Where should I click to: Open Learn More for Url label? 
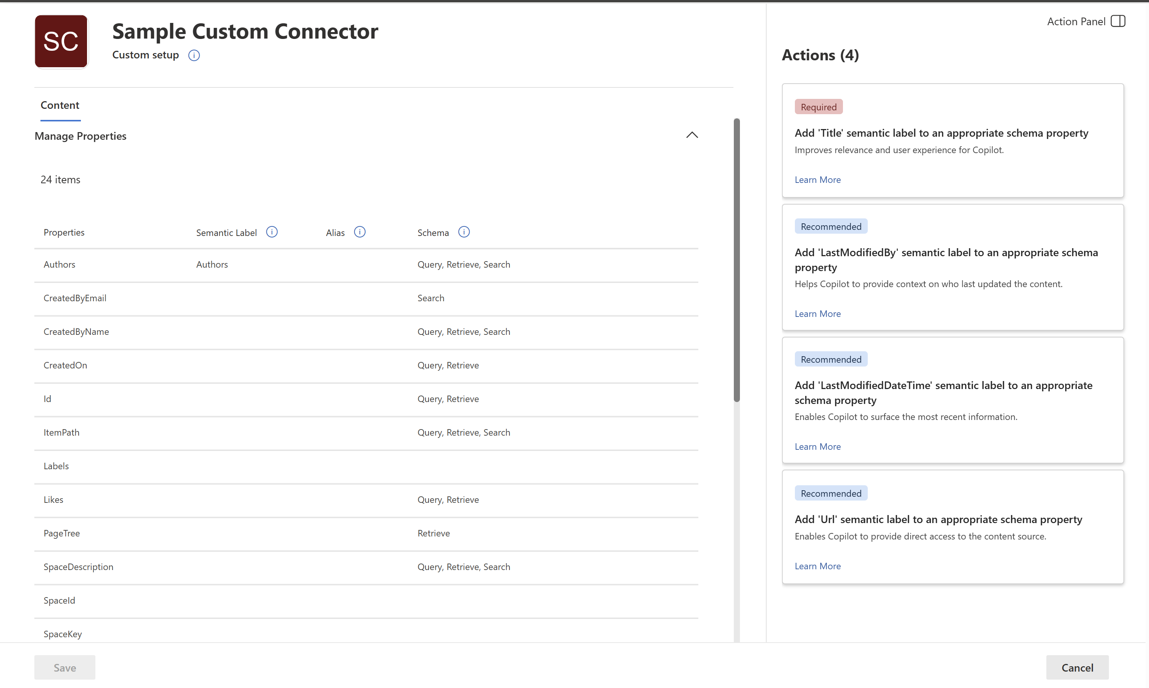point(817,566)
